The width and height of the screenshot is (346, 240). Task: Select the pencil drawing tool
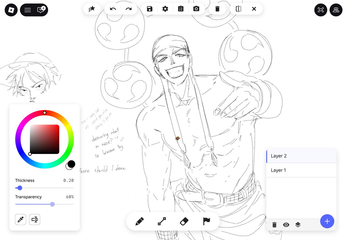pyautogui.click(x=140, y=221)
